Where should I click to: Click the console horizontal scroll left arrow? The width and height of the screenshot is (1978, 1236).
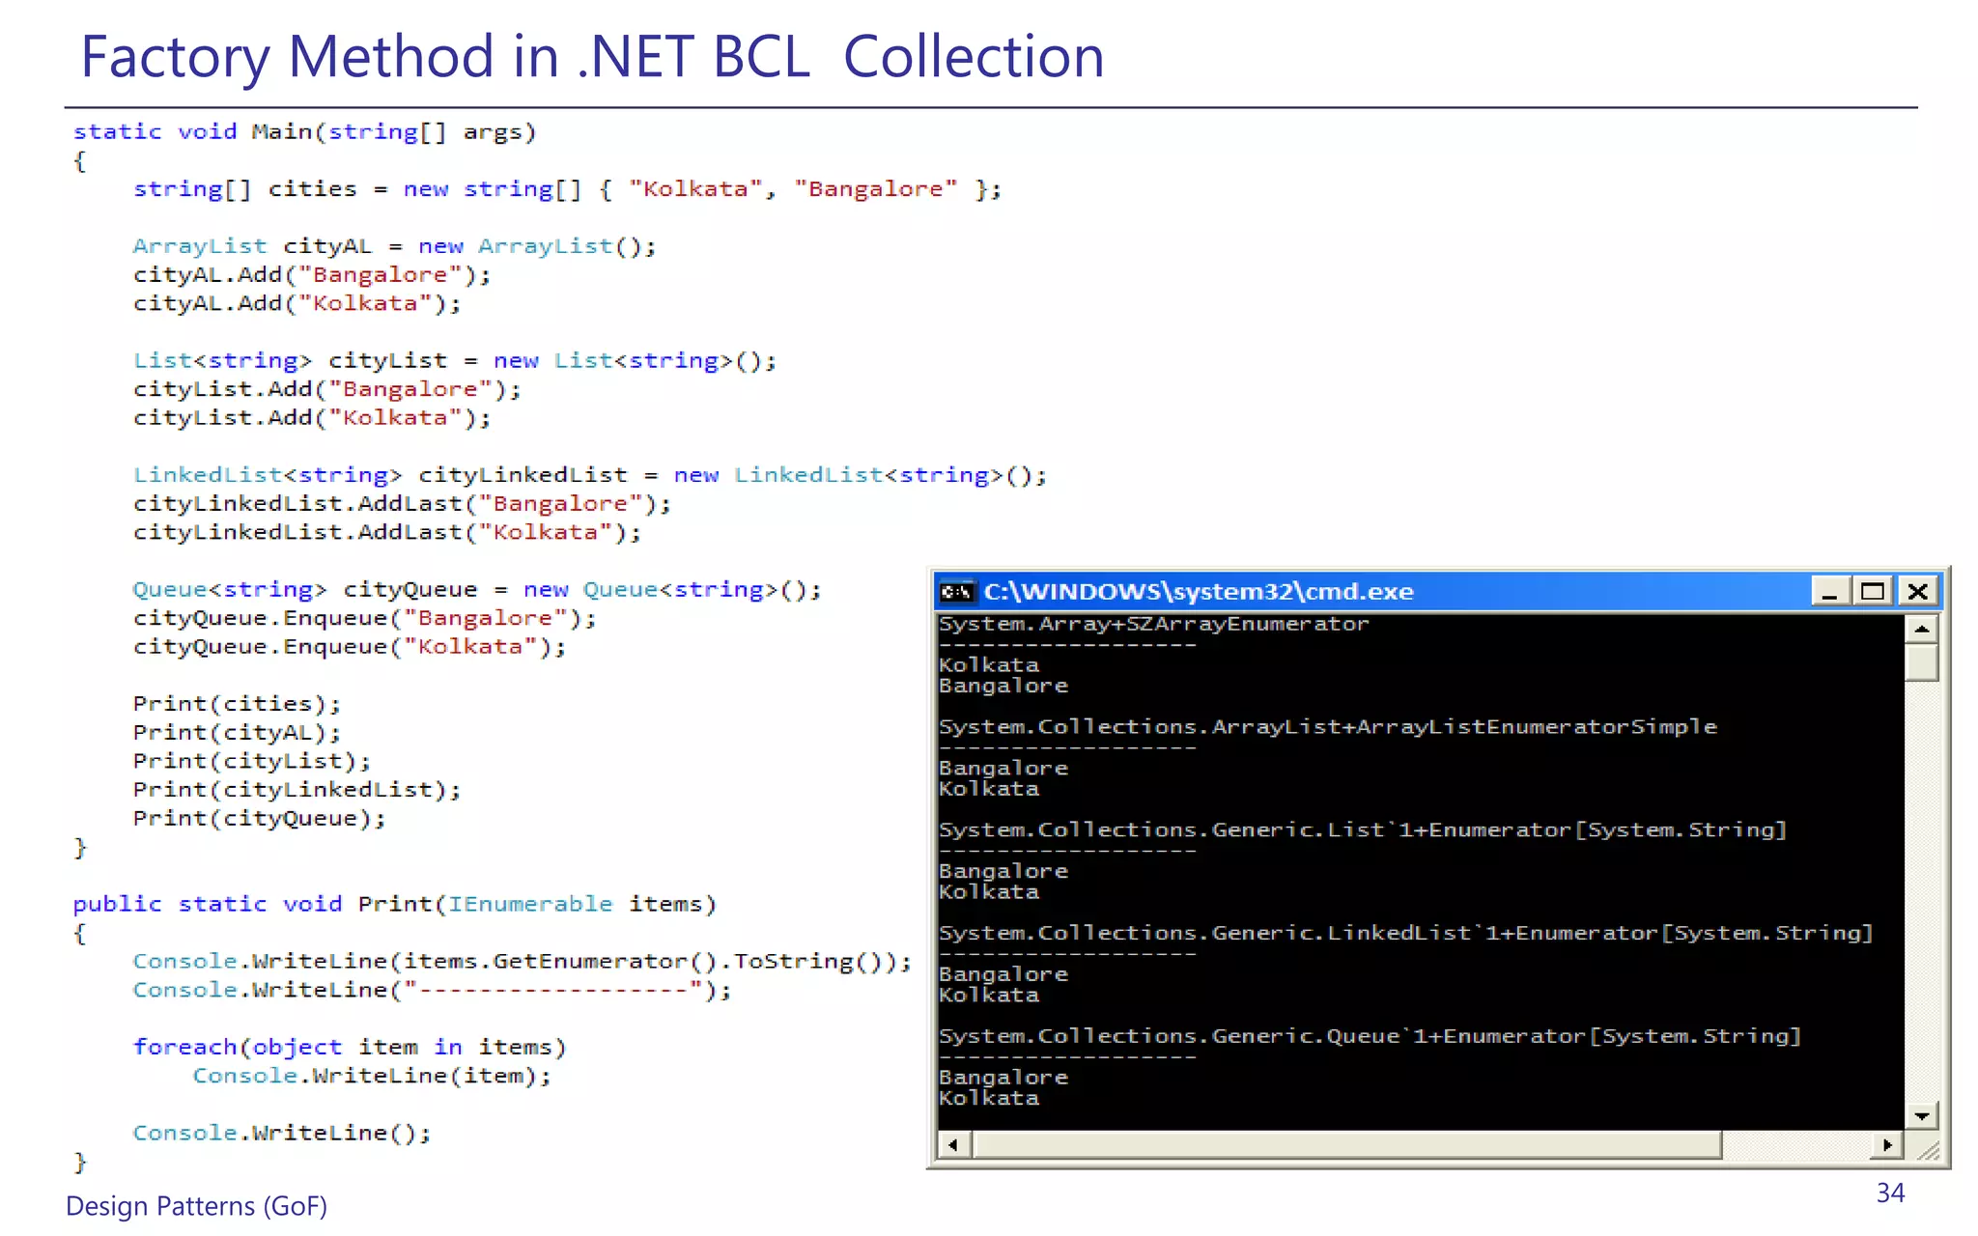(x=953, y=1146)
